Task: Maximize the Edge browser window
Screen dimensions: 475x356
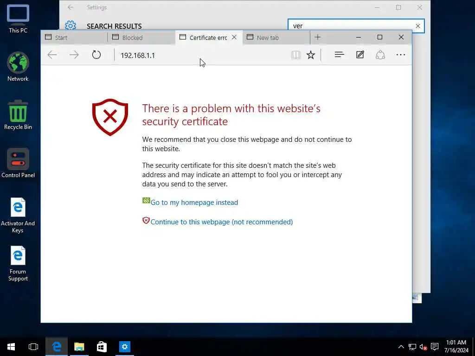Action: coord(379,37)
